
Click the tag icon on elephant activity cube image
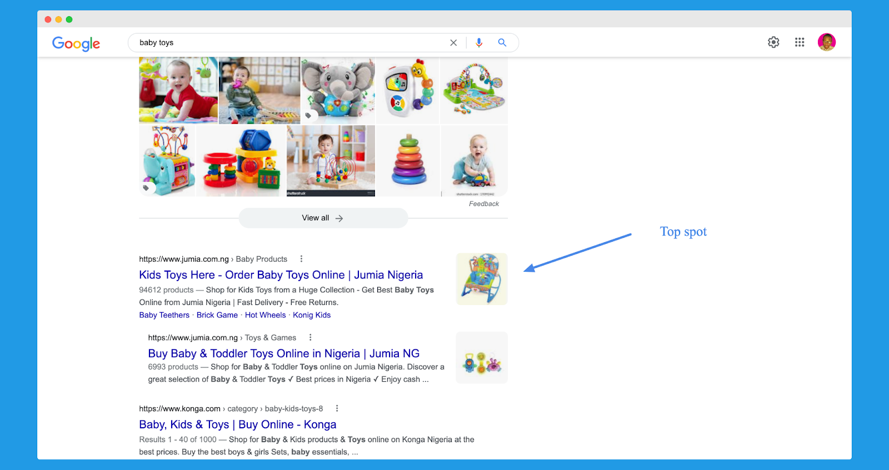point(146,188)
